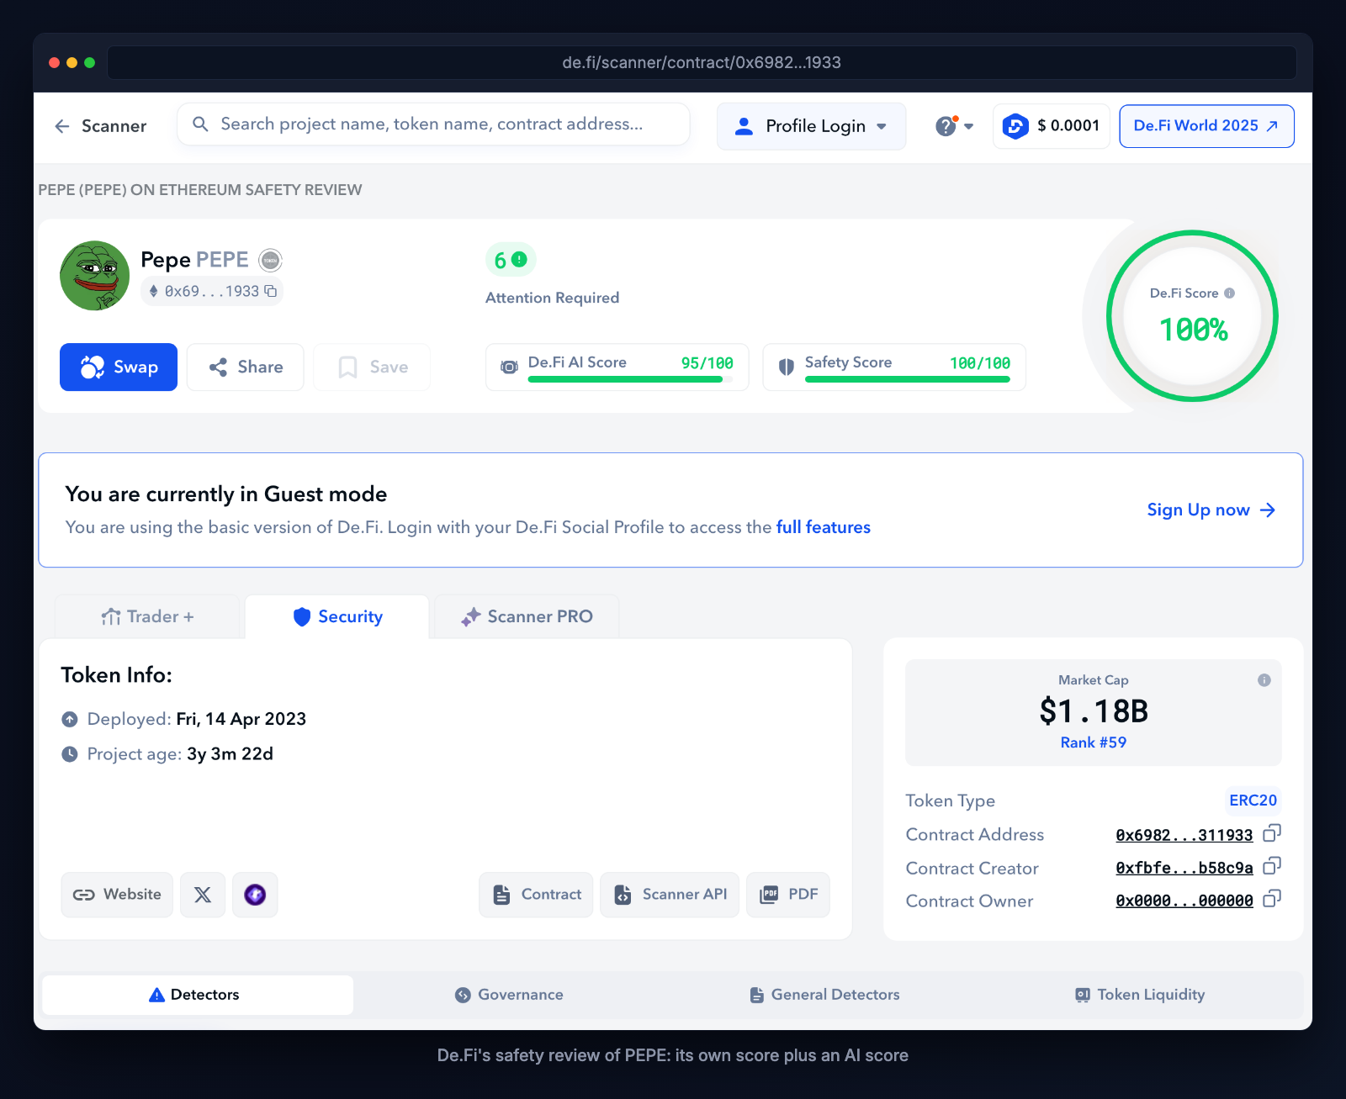Click the De.Fi token logo icon
1346x1099 pixels.
1015,126
